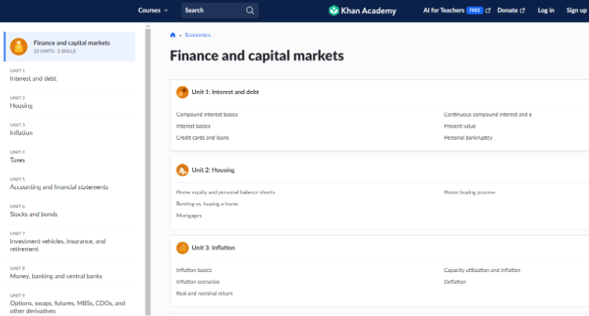
Task: Open Unit 6 Stocks and bonds
Action: [x=70, y=211]
